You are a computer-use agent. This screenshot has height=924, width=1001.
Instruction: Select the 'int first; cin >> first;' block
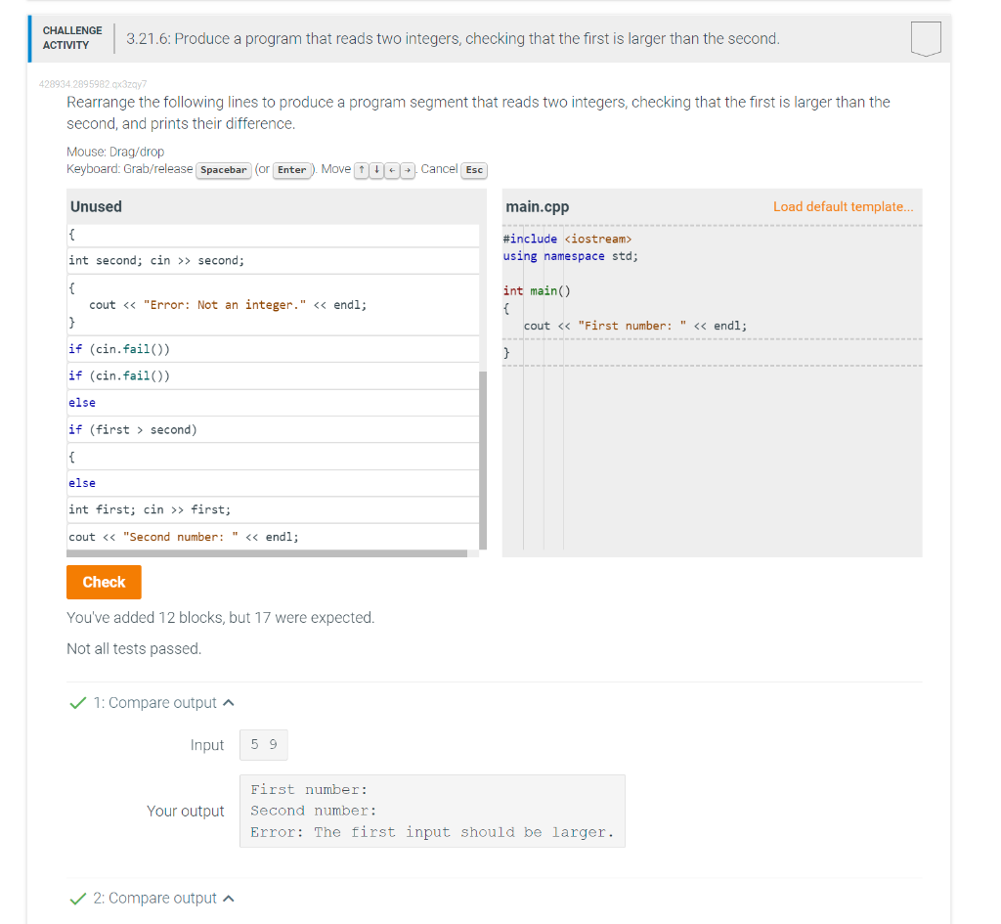(x=273, y=509)
